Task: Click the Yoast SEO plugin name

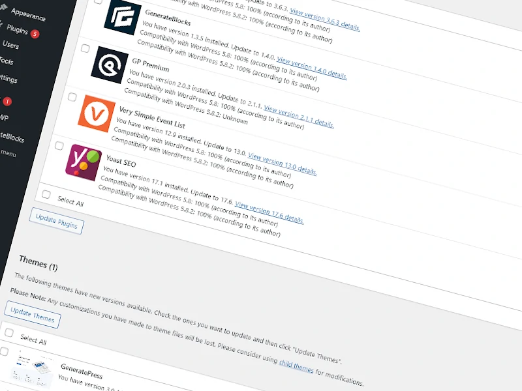Action: (x=121, y=161)
